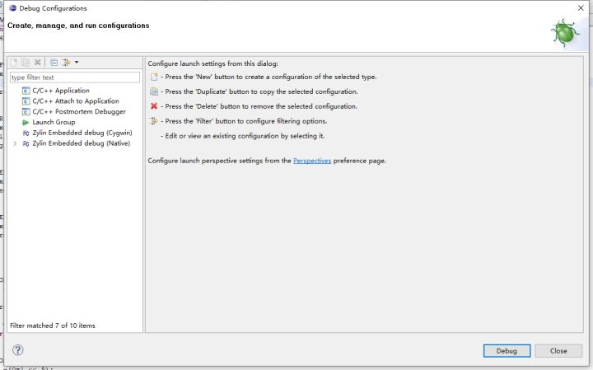Click the Duplicate configuration toolbar icon

click(x=26, y=63)
